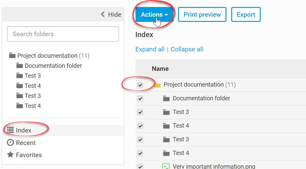Click the Export button
306x169 pixels.
[246, 15]
